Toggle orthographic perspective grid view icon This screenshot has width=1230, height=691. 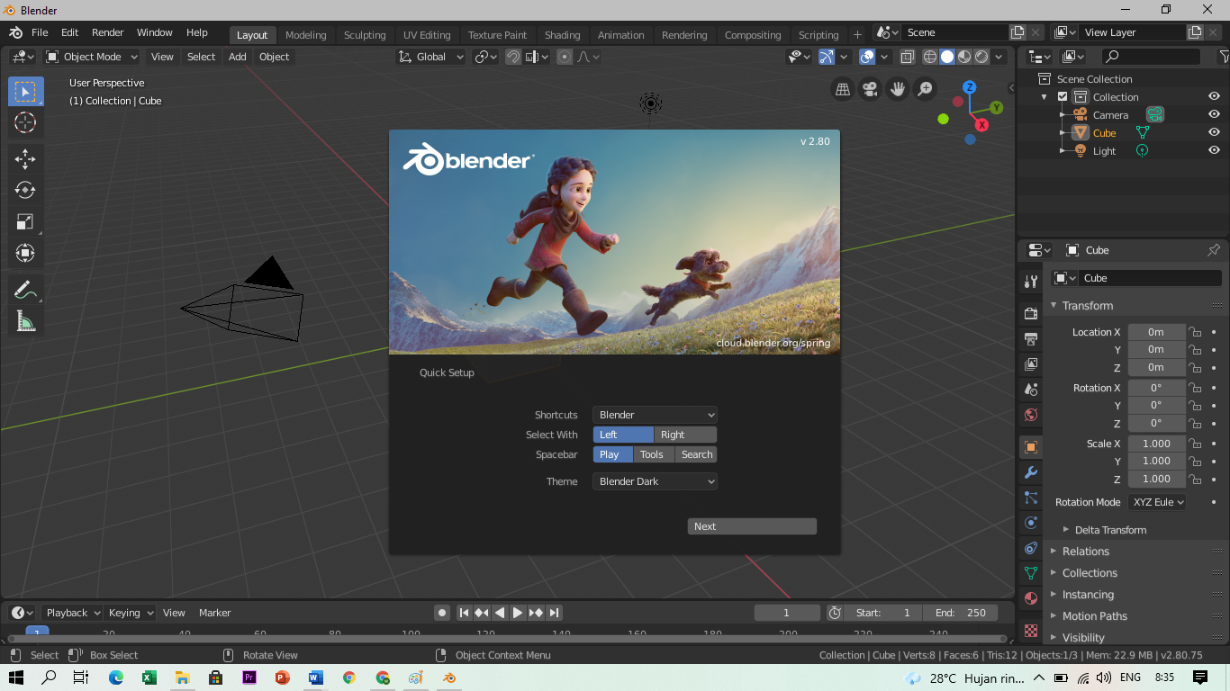pos(843,89)
